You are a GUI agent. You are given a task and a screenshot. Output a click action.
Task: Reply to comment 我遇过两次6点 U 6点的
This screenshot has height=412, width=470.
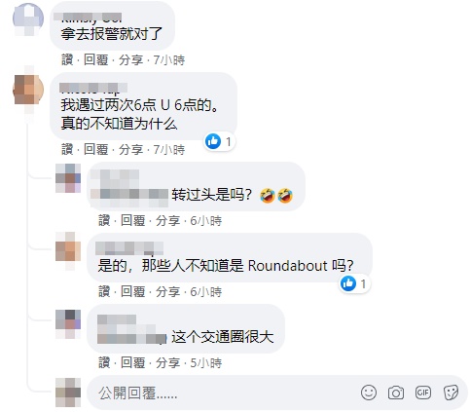tap(95, 150)
